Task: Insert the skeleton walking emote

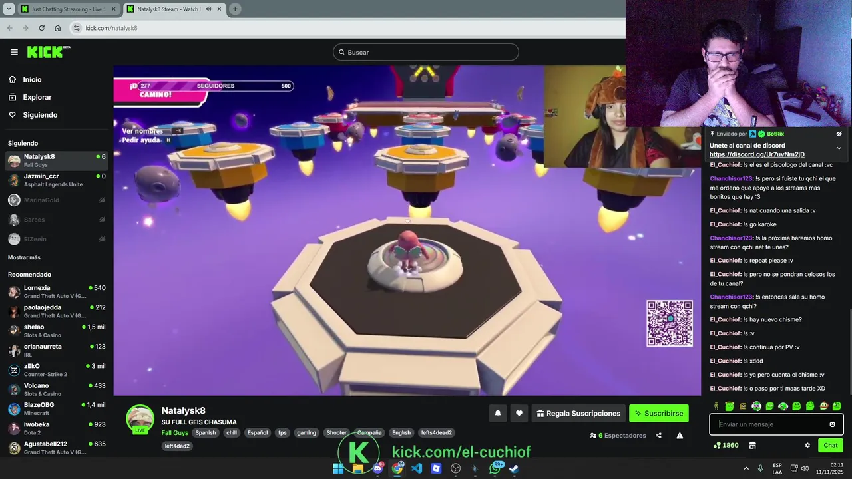Action: [x=716, y=406]
